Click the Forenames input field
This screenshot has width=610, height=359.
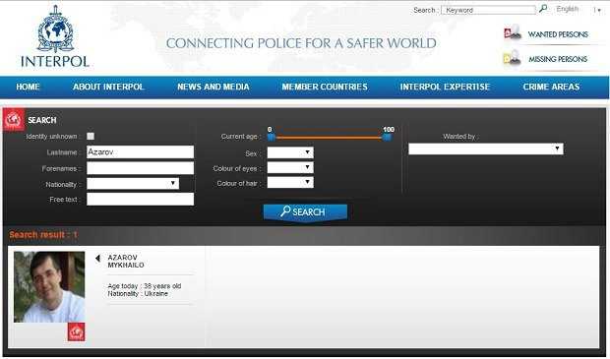[x=140, y=168]
